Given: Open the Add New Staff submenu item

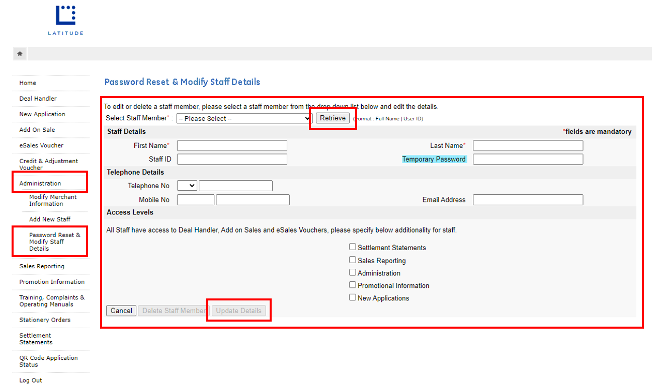Looking at the screenshot, I should point(50,219).
